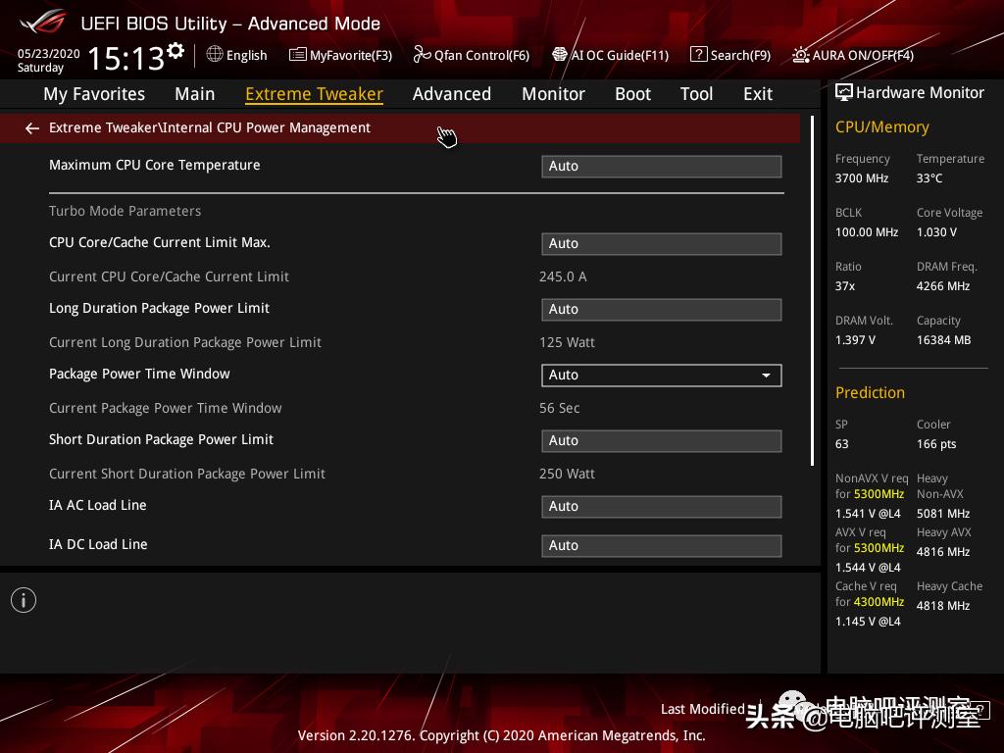Click Short Duration Package Power Limit label

click(161, 440)
